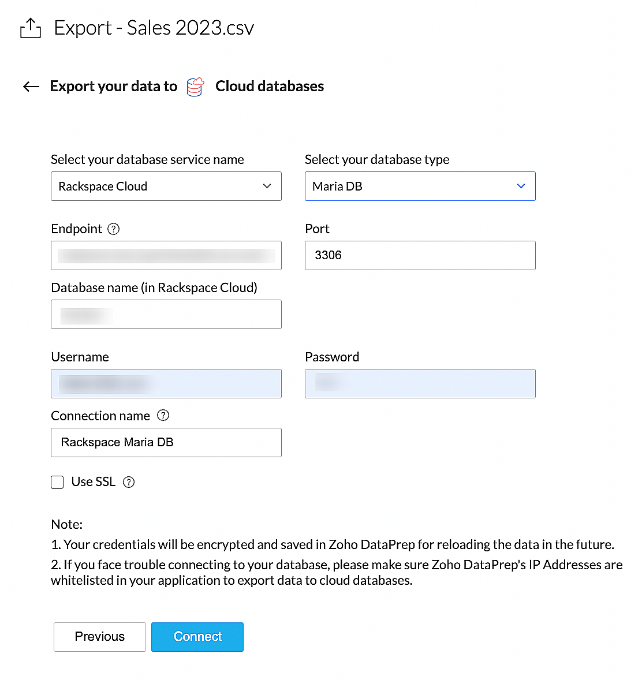Focus the Endpoint input field
This screenshot has height=687, width=642.
pos(166,256)
